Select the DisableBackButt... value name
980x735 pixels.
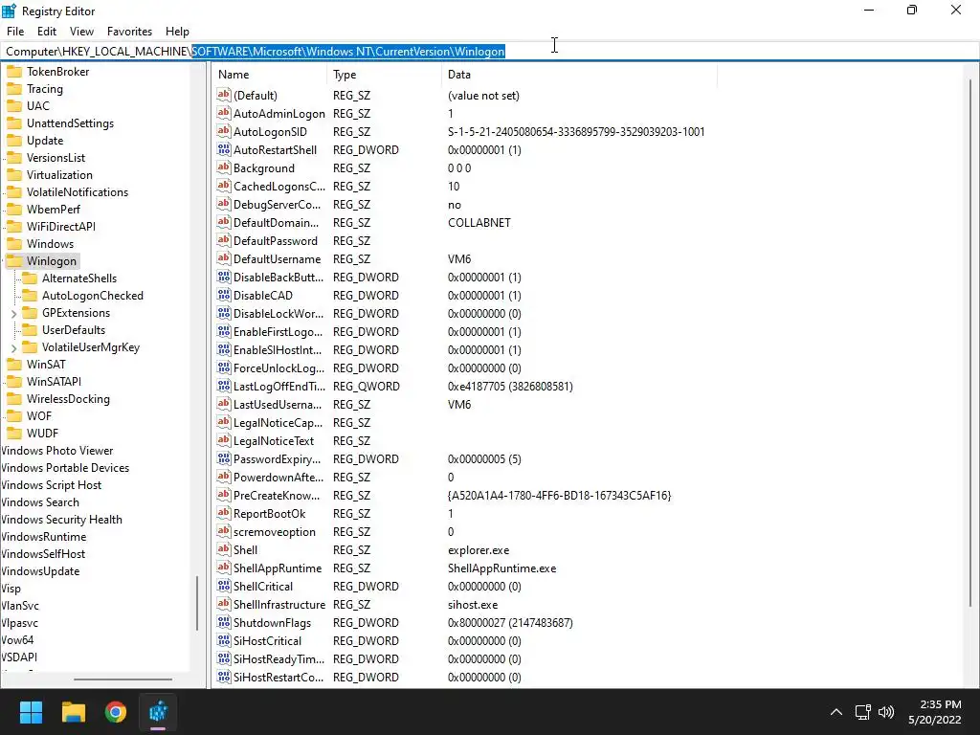pyautogui.click(x=278, y=277)
